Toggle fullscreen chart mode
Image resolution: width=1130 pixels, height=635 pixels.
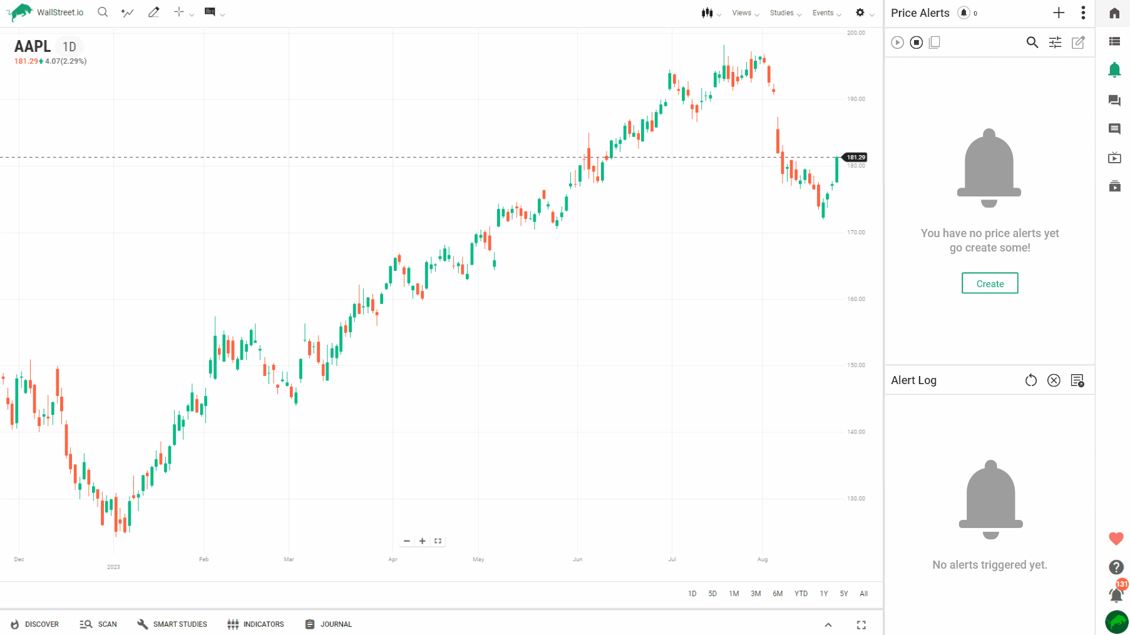pyautogui.click(x=861, y=624)
